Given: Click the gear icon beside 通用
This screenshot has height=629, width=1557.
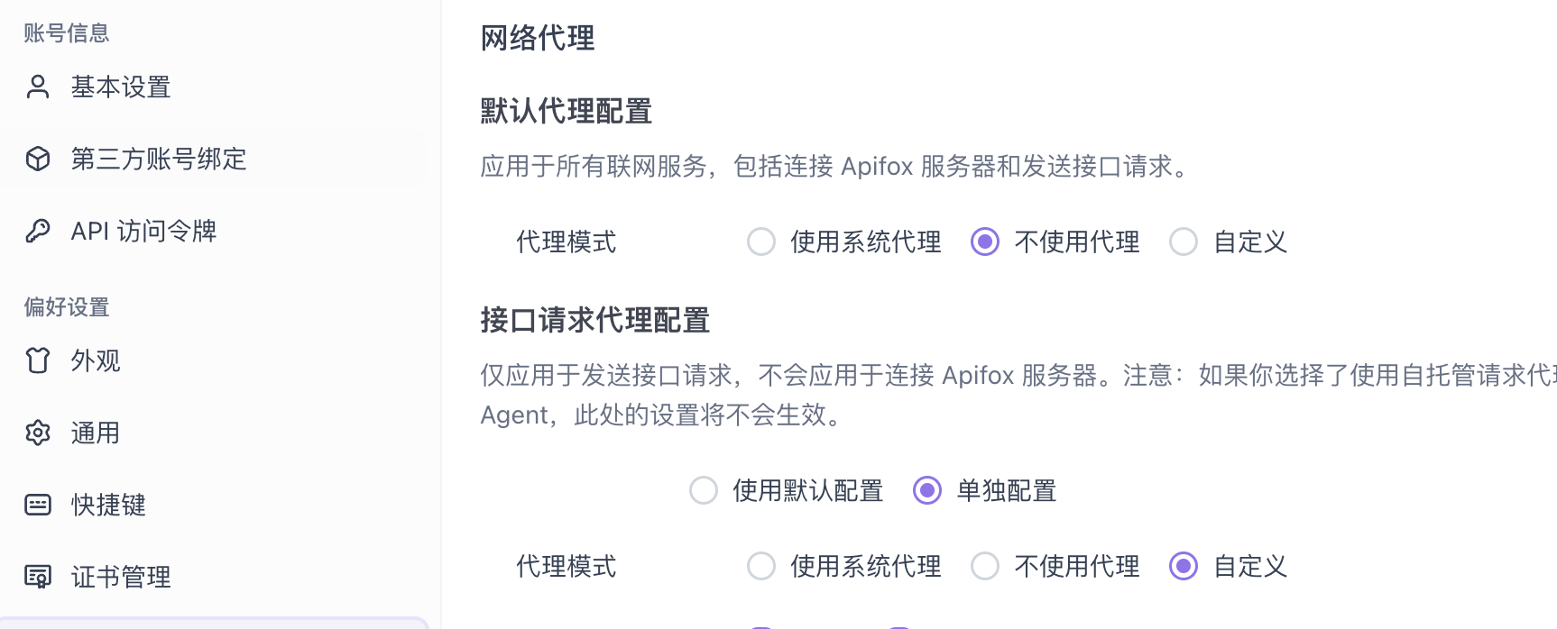Looking at the screenshot, I should 38,433.
